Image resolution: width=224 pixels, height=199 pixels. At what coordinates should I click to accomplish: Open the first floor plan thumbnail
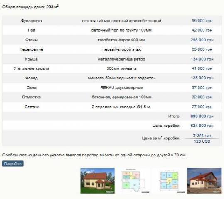tap(133, 181)
